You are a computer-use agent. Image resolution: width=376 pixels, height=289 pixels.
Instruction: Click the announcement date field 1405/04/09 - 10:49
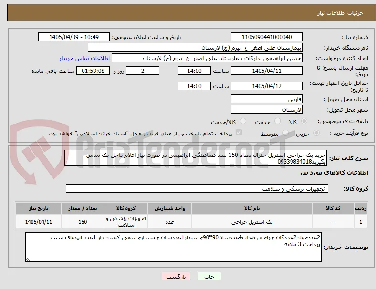(x=74, y=37)
